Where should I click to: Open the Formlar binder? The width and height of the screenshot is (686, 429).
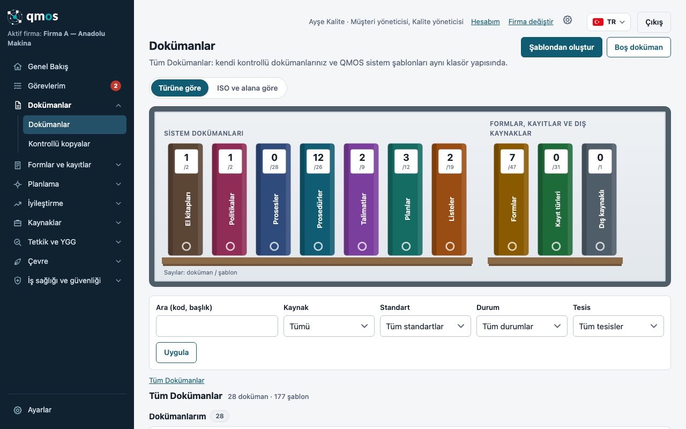511,199
